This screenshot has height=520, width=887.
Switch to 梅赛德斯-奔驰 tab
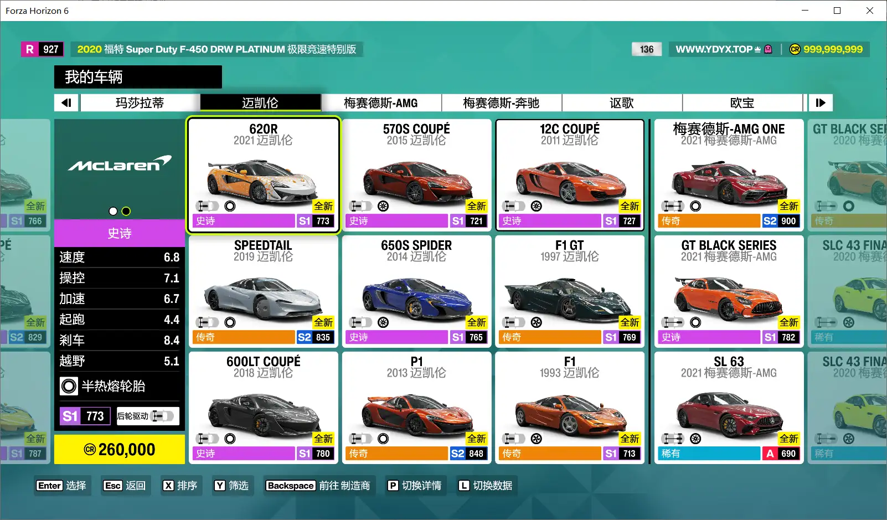(x=502, y=102)
